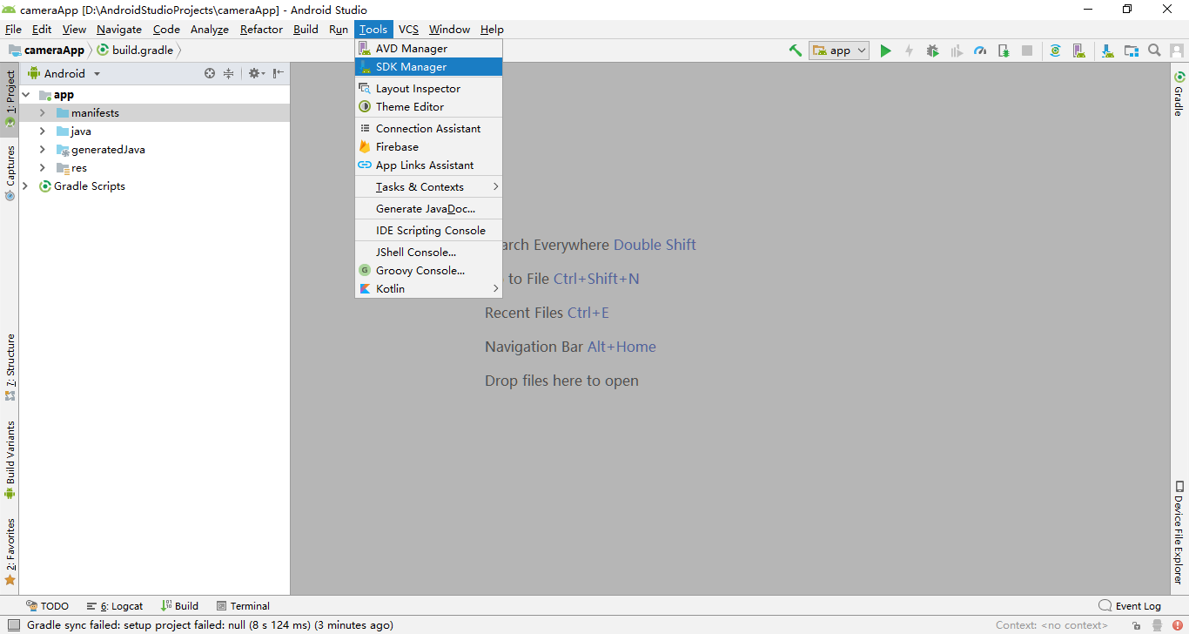Screen dimensions: 1189x634
Task: Open IDE Scripting Console
Action: coord(428,231)
